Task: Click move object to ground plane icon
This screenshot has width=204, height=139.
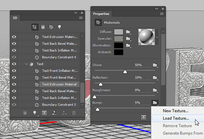Action: coord(54,113)
